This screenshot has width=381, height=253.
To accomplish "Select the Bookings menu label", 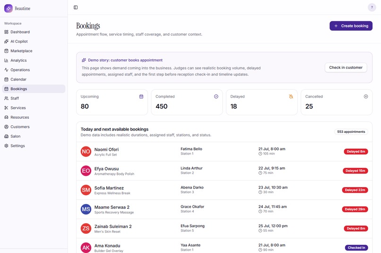I will (x=19, y=89).
